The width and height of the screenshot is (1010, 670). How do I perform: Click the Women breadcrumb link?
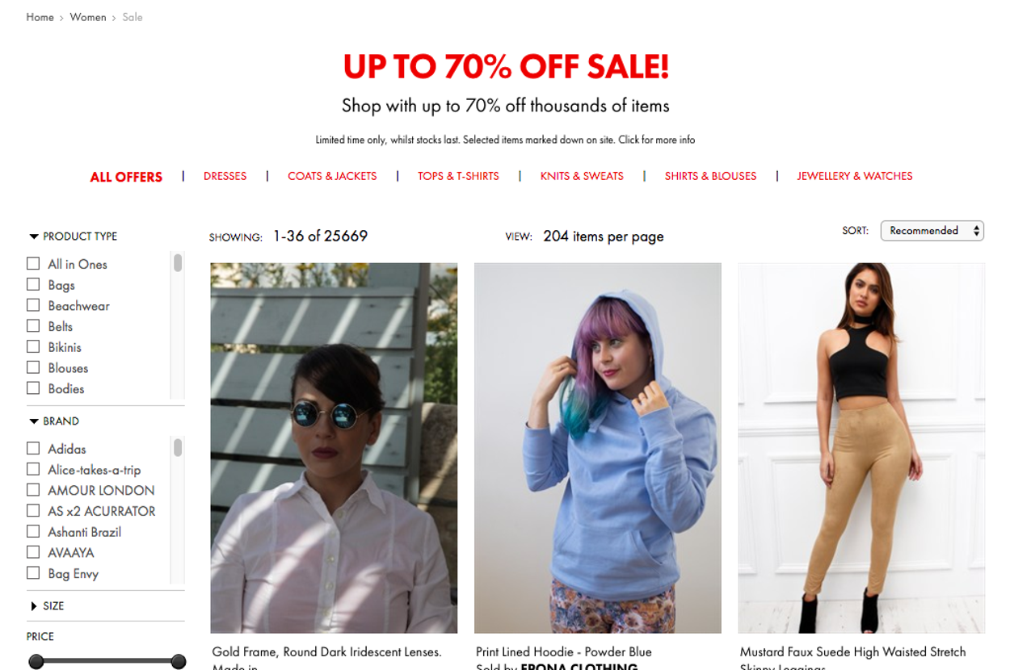(x=88, y=17)
